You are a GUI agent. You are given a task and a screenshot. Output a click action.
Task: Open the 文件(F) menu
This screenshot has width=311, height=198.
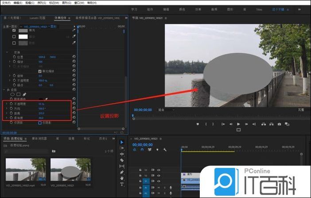coord(6,2)
